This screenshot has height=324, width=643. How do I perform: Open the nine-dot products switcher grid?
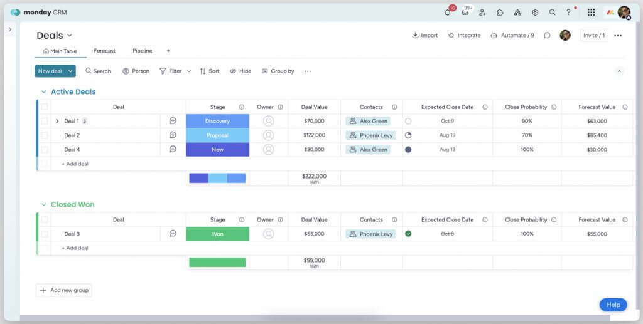tap(591, 13)
